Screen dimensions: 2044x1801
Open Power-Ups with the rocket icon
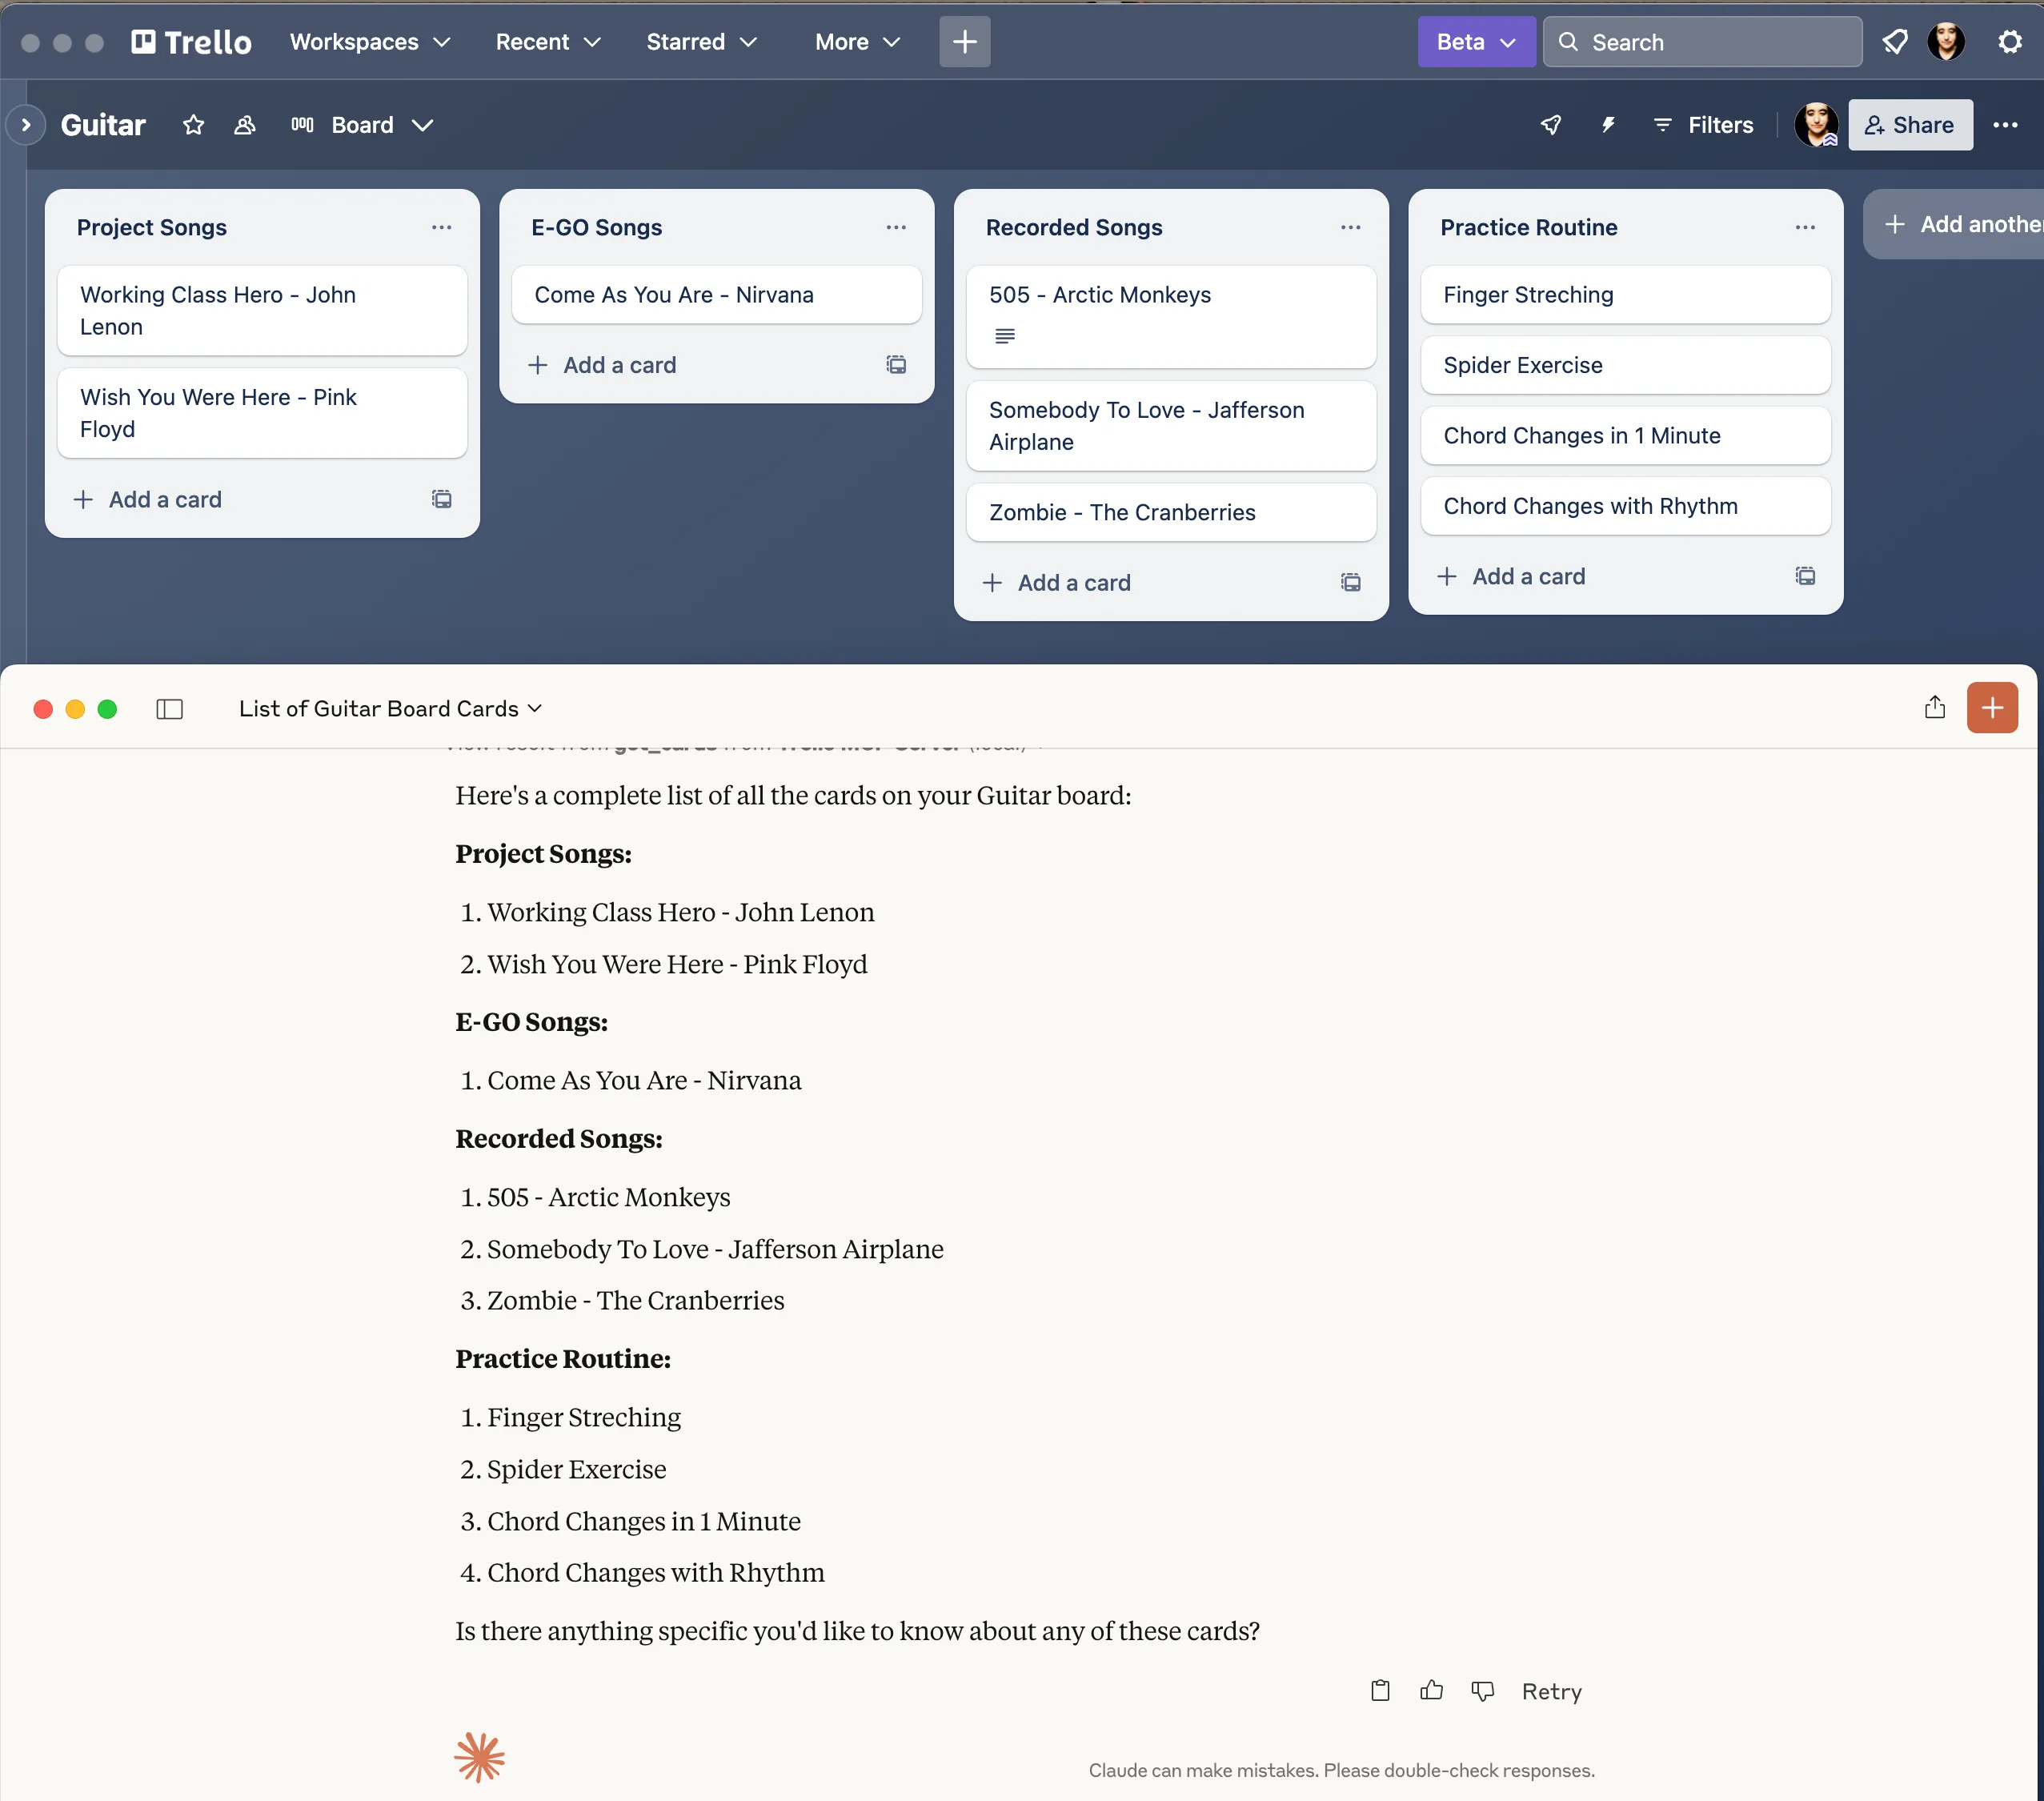pos(1551,125)
